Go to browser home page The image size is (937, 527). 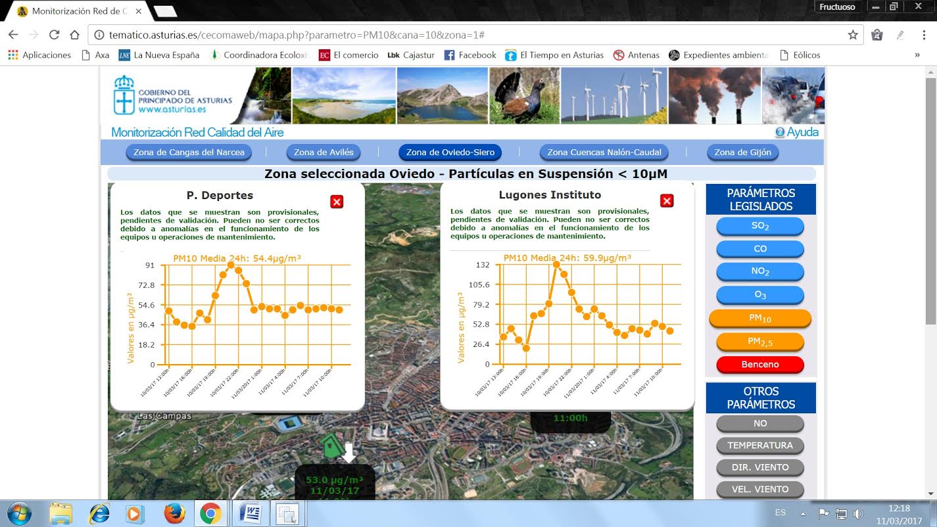75,35
